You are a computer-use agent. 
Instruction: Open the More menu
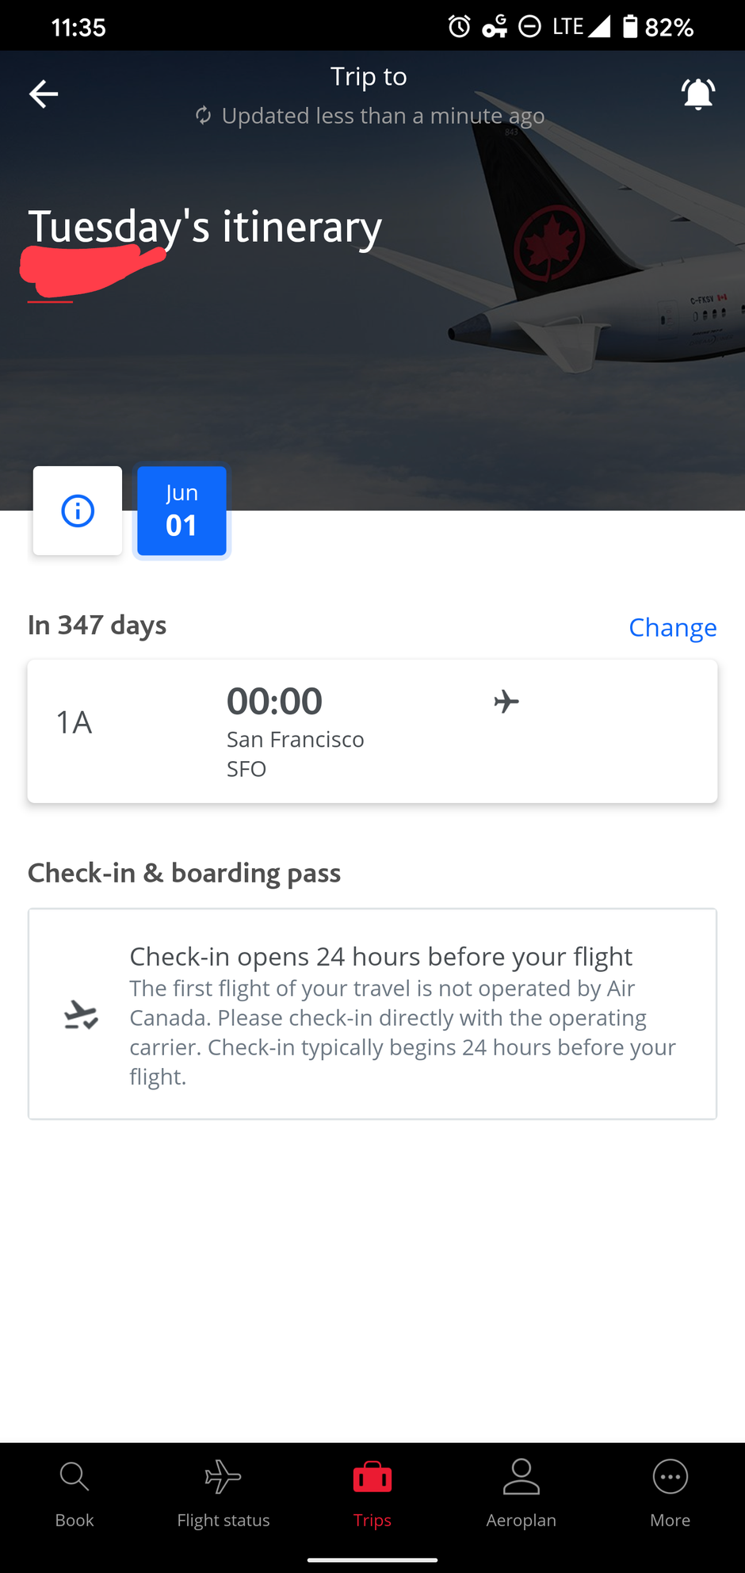click(x=670, y=1495)
